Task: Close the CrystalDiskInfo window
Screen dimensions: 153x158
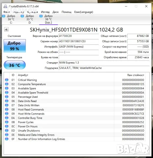Action: coord(146,6)
